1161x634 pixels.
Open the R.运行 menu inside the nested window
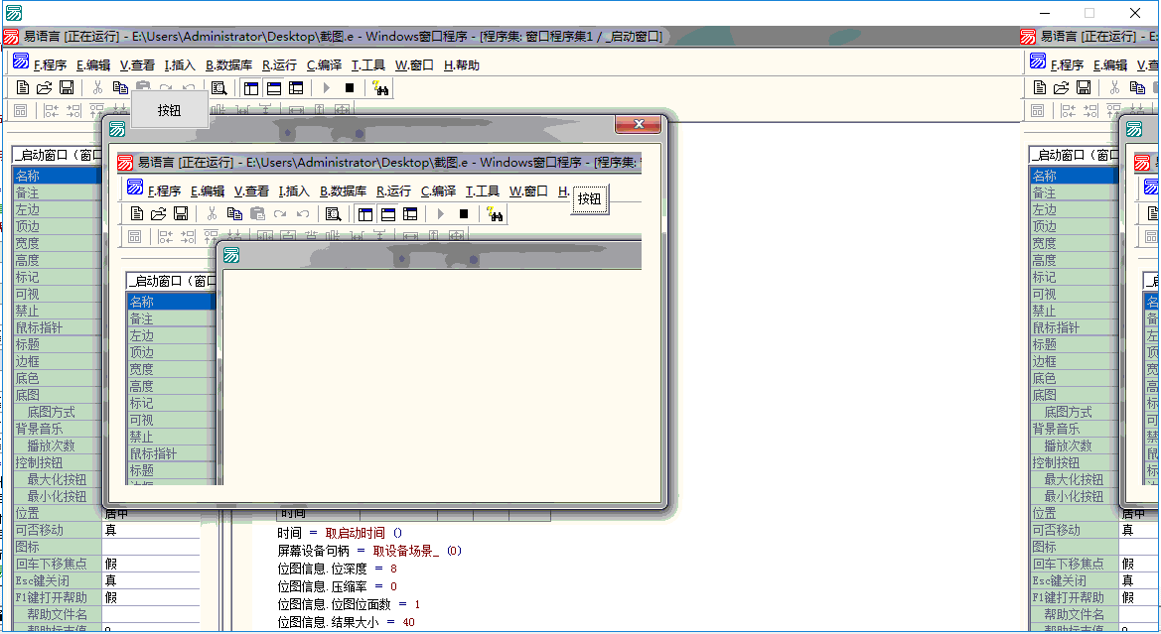point(393,190)
